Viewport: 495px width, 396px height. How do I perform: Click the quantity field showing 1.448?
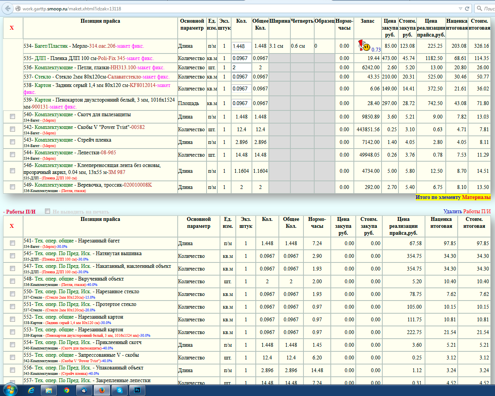[x=242, y=46]
